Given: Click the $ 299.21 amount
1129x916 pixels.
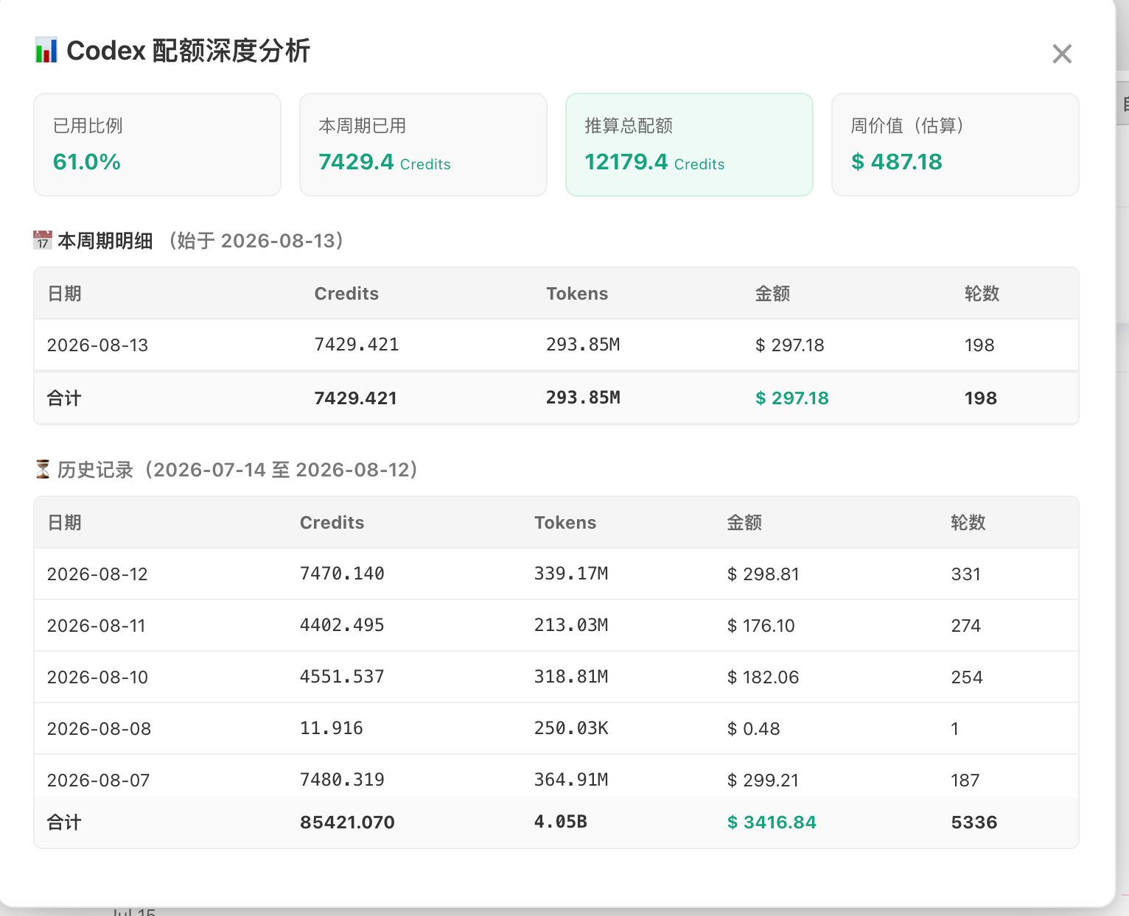Looking at the screenshot, I should pos(763,781).
